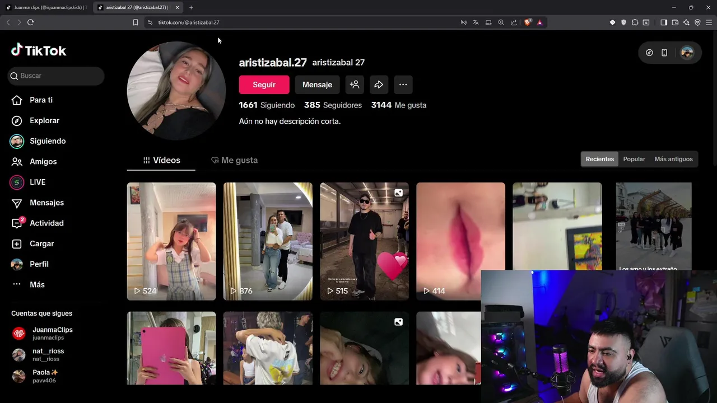
Task: Open pink tablet video thumbnail
Action: coord(171,348)
